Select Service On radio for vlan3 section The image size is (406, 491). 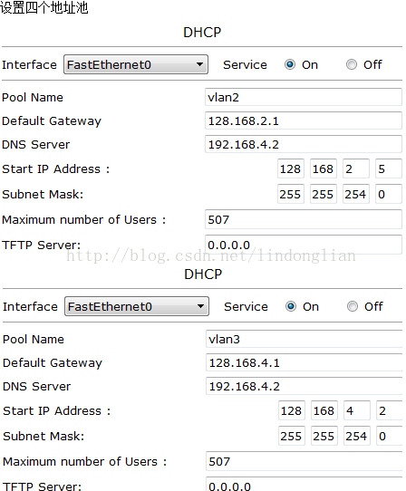[x=291, y=306]
